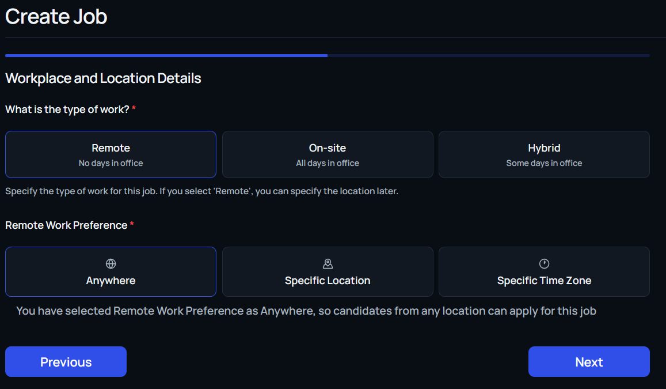Image resolution: width=666 pixels, height=389 pixels.
Task: Click the globe icon on Anywhere
Action: (x=111, y=264)
